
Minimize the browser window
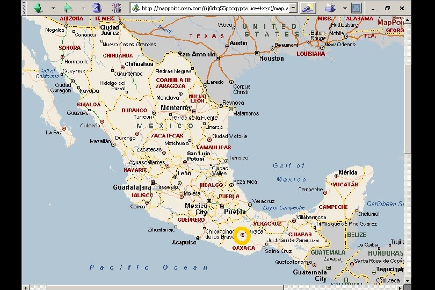click(x=373, y=9)
